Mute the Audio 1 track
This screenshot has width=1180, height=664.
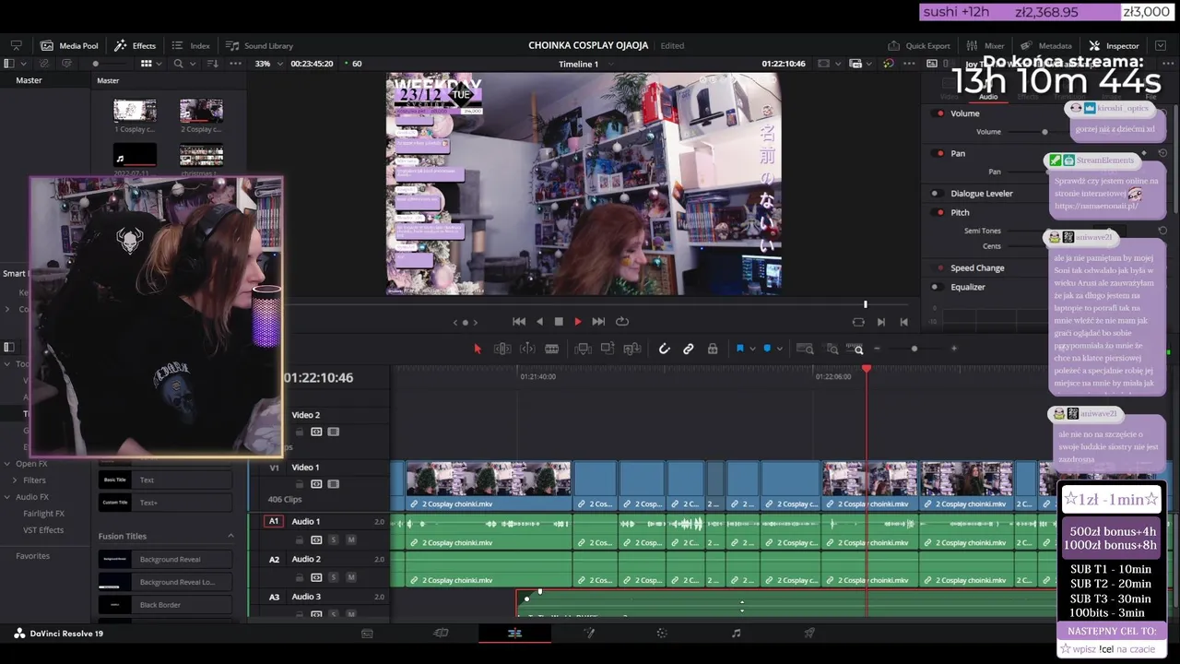pyautogui.click(x=351, y=539)
